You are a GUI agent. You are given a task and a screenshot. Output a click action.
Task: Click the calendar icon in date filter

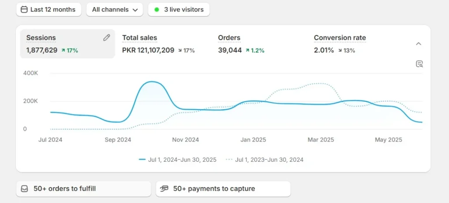[x=25, y=10]
